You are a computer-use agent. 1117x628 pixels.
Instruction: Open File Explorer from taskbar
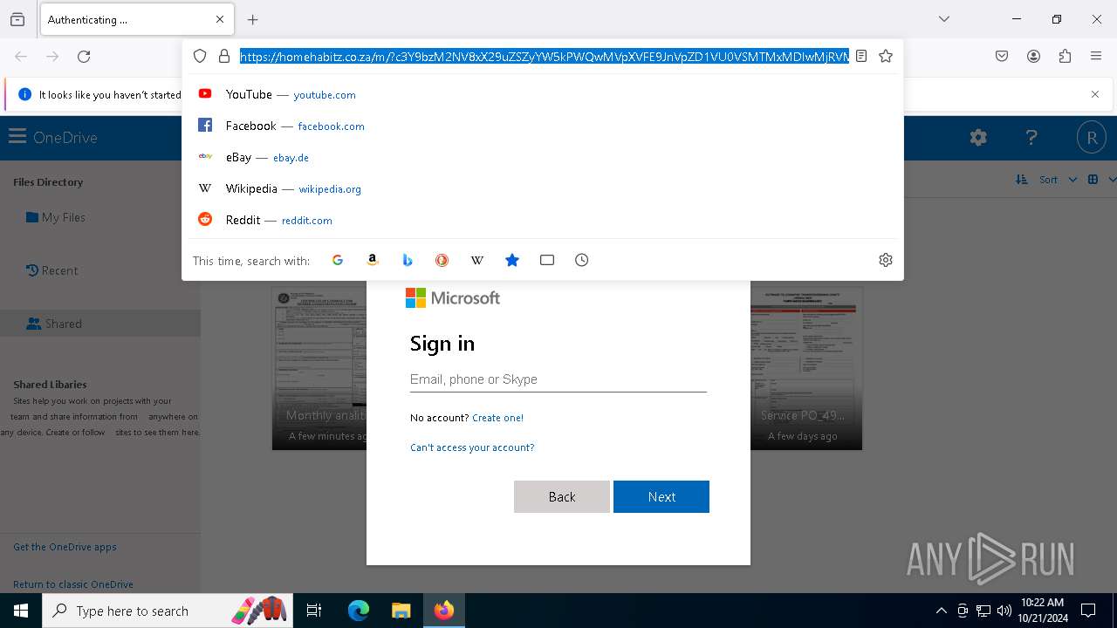pos(401,611)
